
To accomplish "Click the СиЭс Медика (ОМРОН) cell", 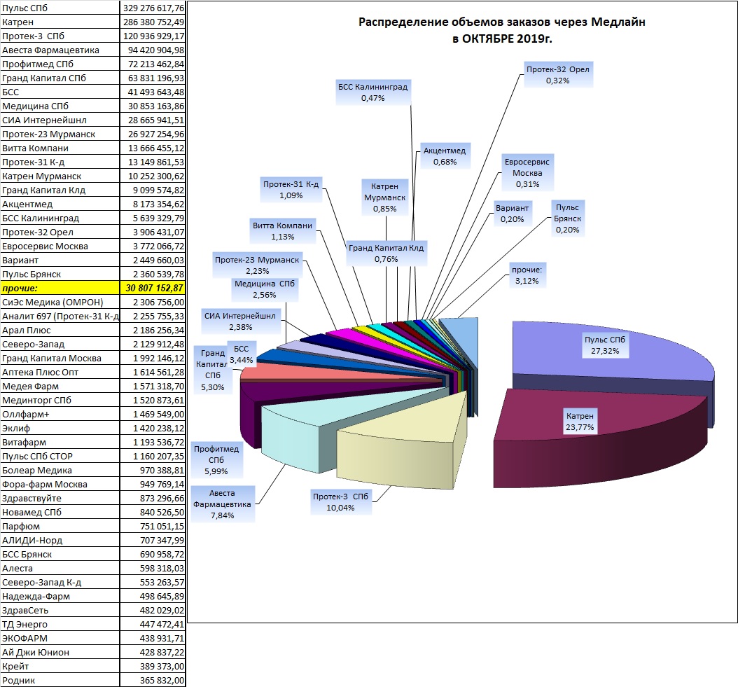I will click(x=60, y=302).
